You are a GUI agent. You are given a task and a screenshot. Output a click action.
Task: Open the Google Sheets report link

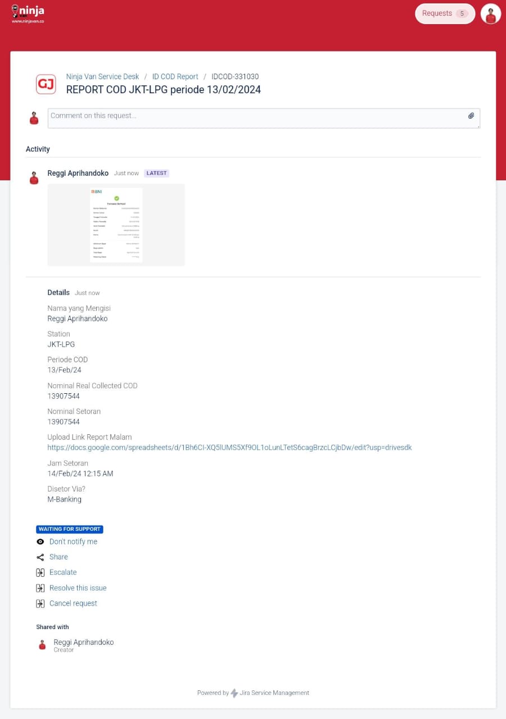[x=229, y=448]
